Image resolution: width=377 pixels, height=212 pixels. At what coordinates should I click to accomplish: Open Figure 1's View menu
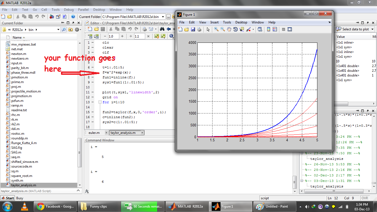coord(203,22)
